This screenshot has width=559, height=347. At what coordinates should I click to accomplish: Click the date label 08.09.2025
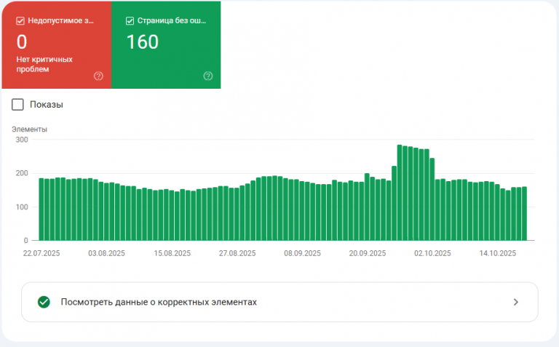tap(302, 253)
